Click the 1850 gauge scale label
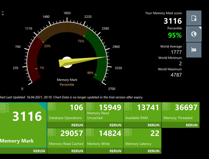Image resolution: width=209 pixels, height=159 pixels. (67, 13)
